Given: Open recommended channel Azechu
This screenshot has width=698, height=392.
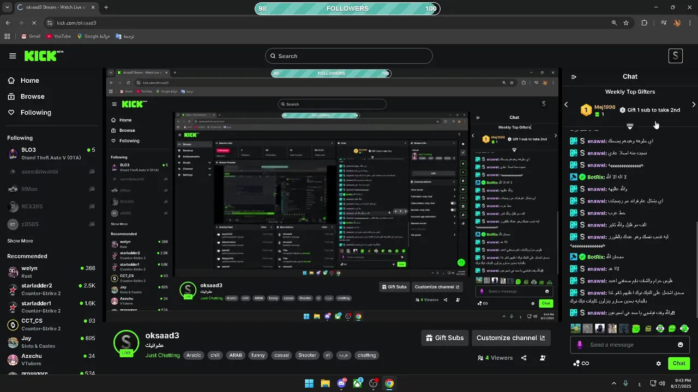Looking at the screenshot, I should pyautogui.click(x=51, y=359).
